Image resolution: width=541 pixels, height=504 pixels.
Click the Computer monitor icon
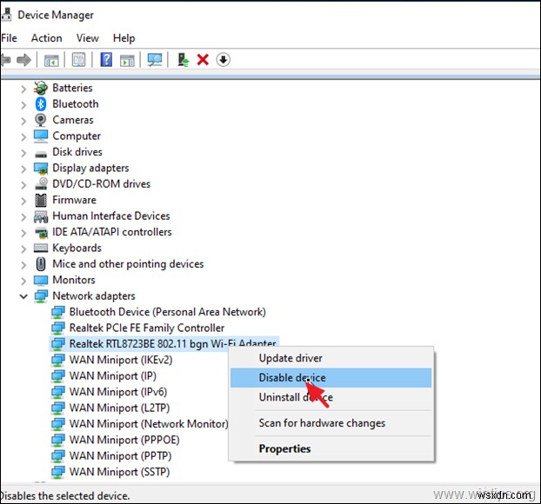click(41, 136)
